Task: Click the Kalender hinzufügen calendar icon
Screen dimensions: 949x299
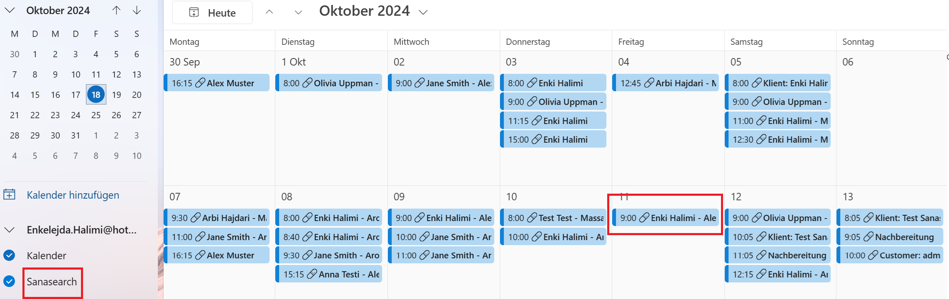Action: click(10, 194)
